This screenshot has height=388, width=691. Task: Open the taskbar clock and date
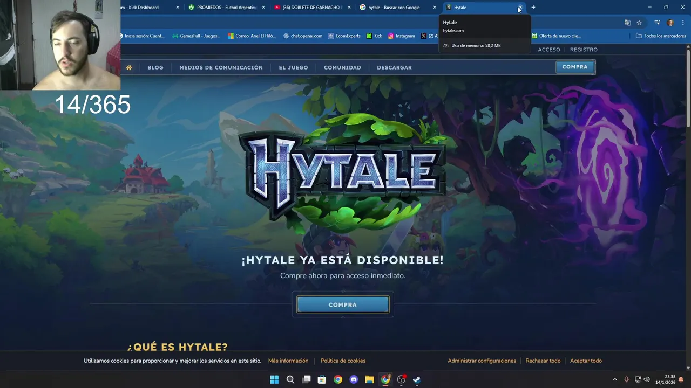point(666,379)
